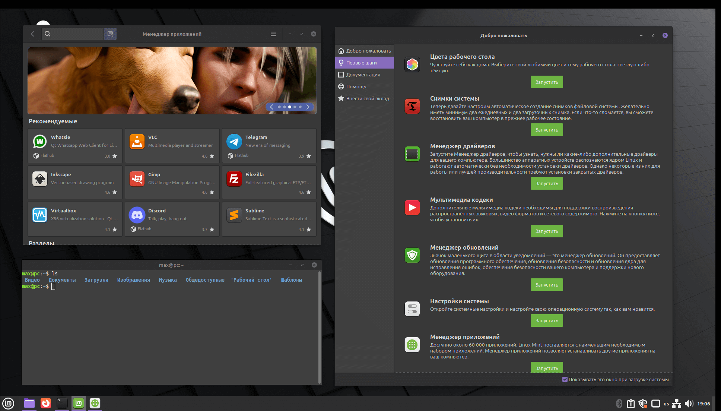Open the Внести свой вклад section

pos(367,98)
